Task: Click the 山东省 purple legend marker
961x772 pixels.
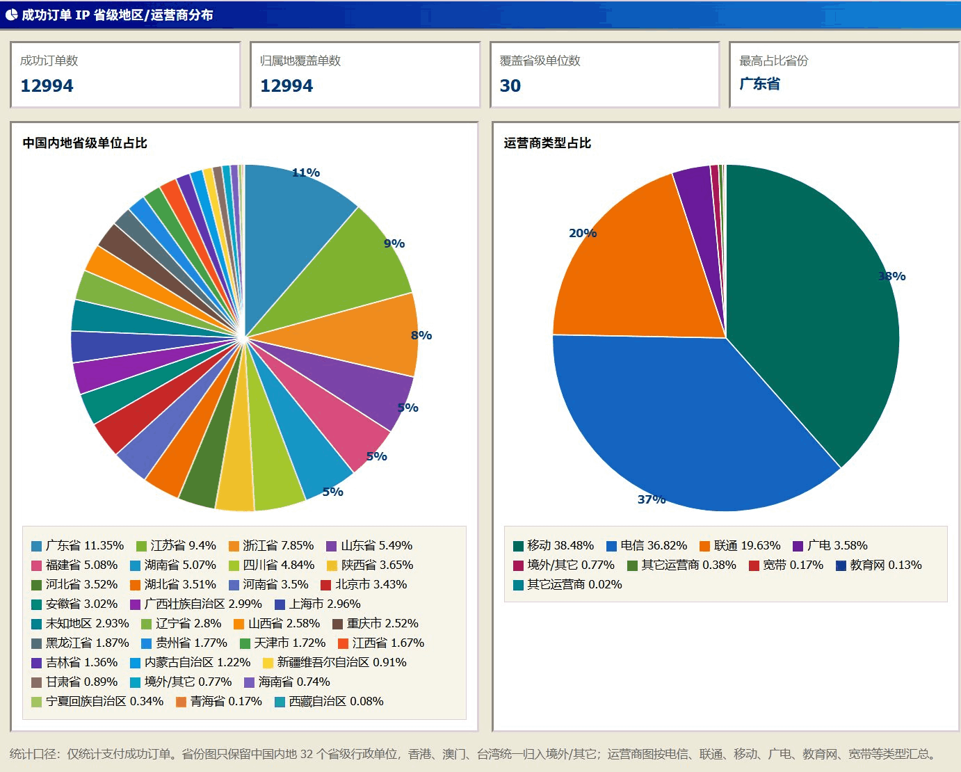Action: point(332,546)
